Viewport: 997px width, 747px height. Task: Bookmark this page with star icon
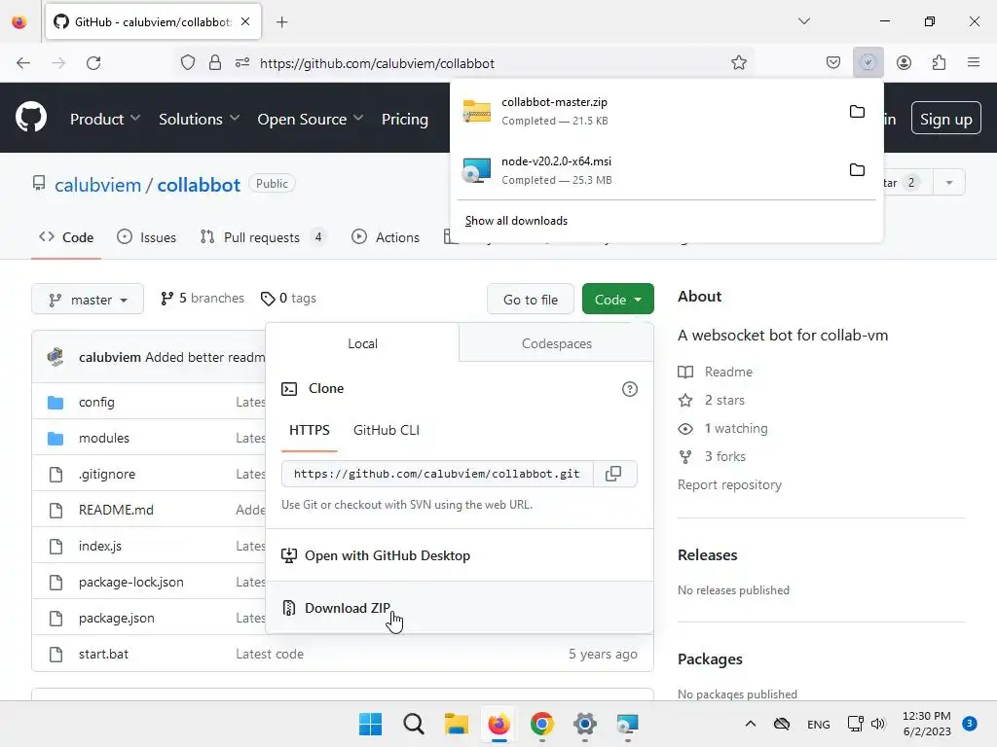pos(738,62)
